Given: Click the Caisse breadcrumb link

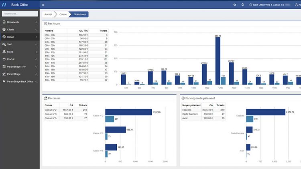Looking at the screenshot, I should [x=63, y=14].
